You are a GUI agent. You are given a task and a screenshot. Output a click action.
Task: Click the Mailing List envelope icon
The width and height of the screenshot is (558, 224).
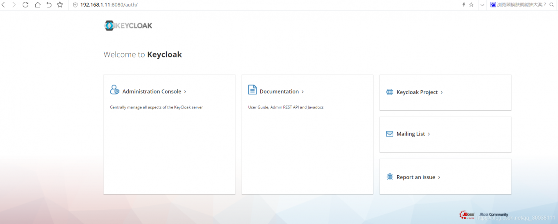390,134
